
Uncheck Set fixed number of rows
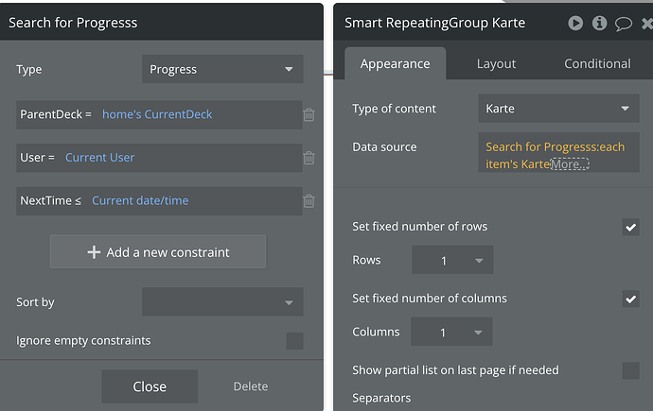click(x=630, y=227)
